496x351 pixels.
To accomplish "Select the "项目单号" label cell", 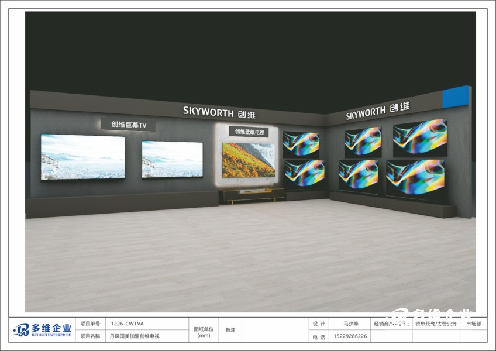I will point(90,324).
